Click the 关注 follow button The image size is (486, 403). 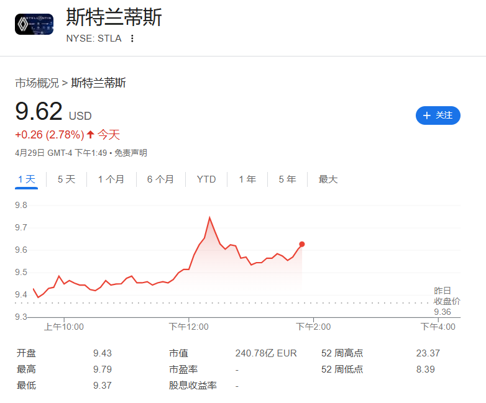(438, 115)
